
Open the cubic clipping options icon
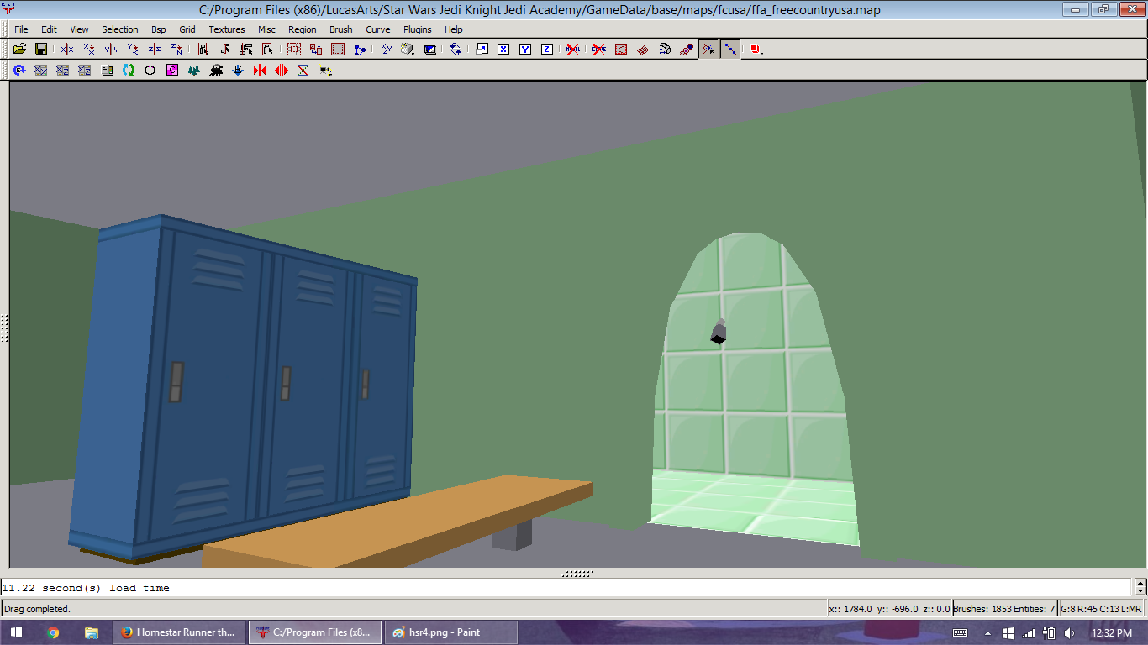click(408, 50)
